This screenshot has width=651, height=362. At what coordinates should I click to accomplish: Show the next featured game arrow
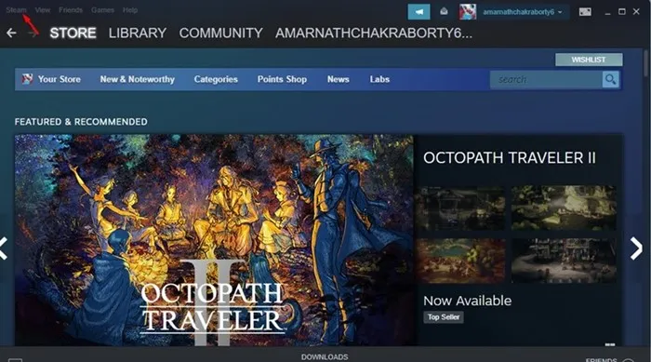pos(636,248)
